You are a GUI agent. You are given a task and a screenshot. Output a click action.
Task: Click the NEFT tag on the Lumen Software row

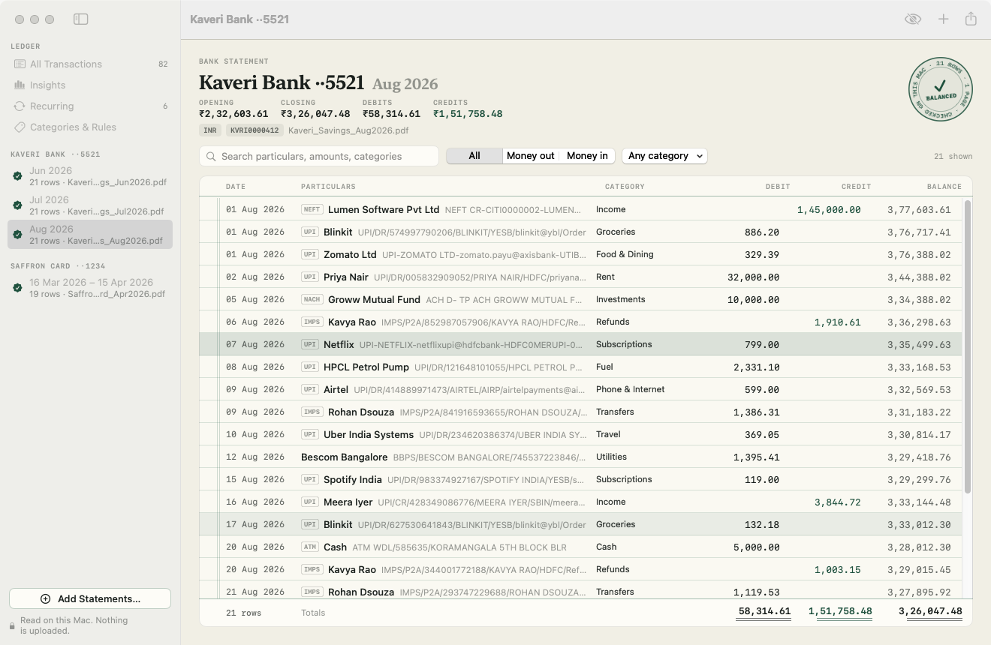tap(312, 210)
